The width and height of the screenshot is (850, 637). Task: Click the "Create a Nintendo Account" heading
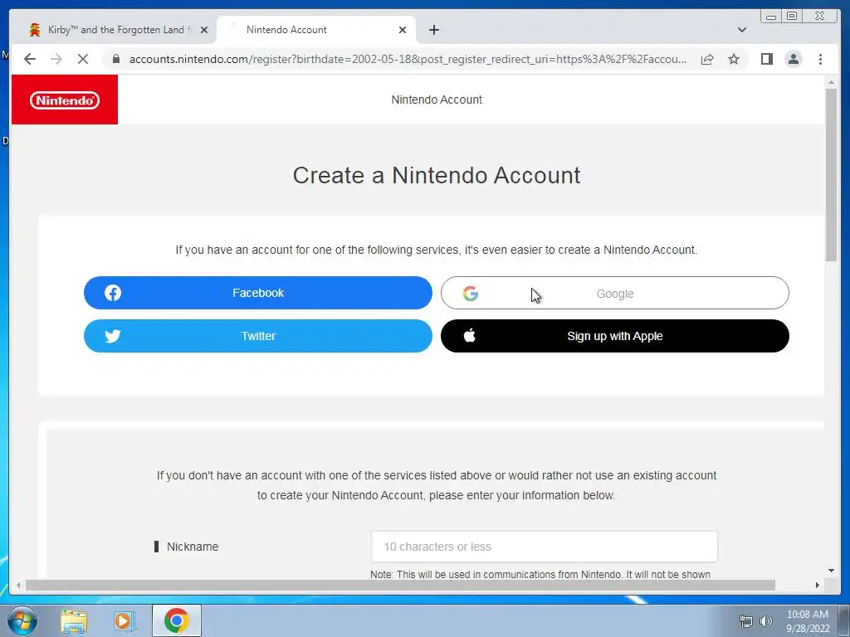(437, 176)
